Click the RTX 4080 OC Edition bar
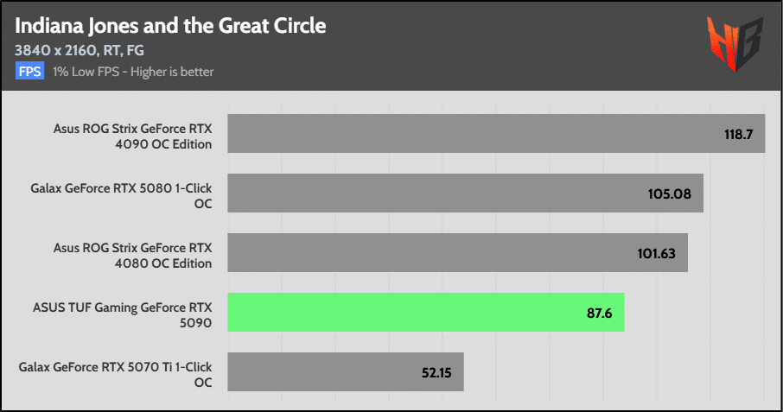The width and height of the screenshot is (783, 412). click(x=458, y=252)
